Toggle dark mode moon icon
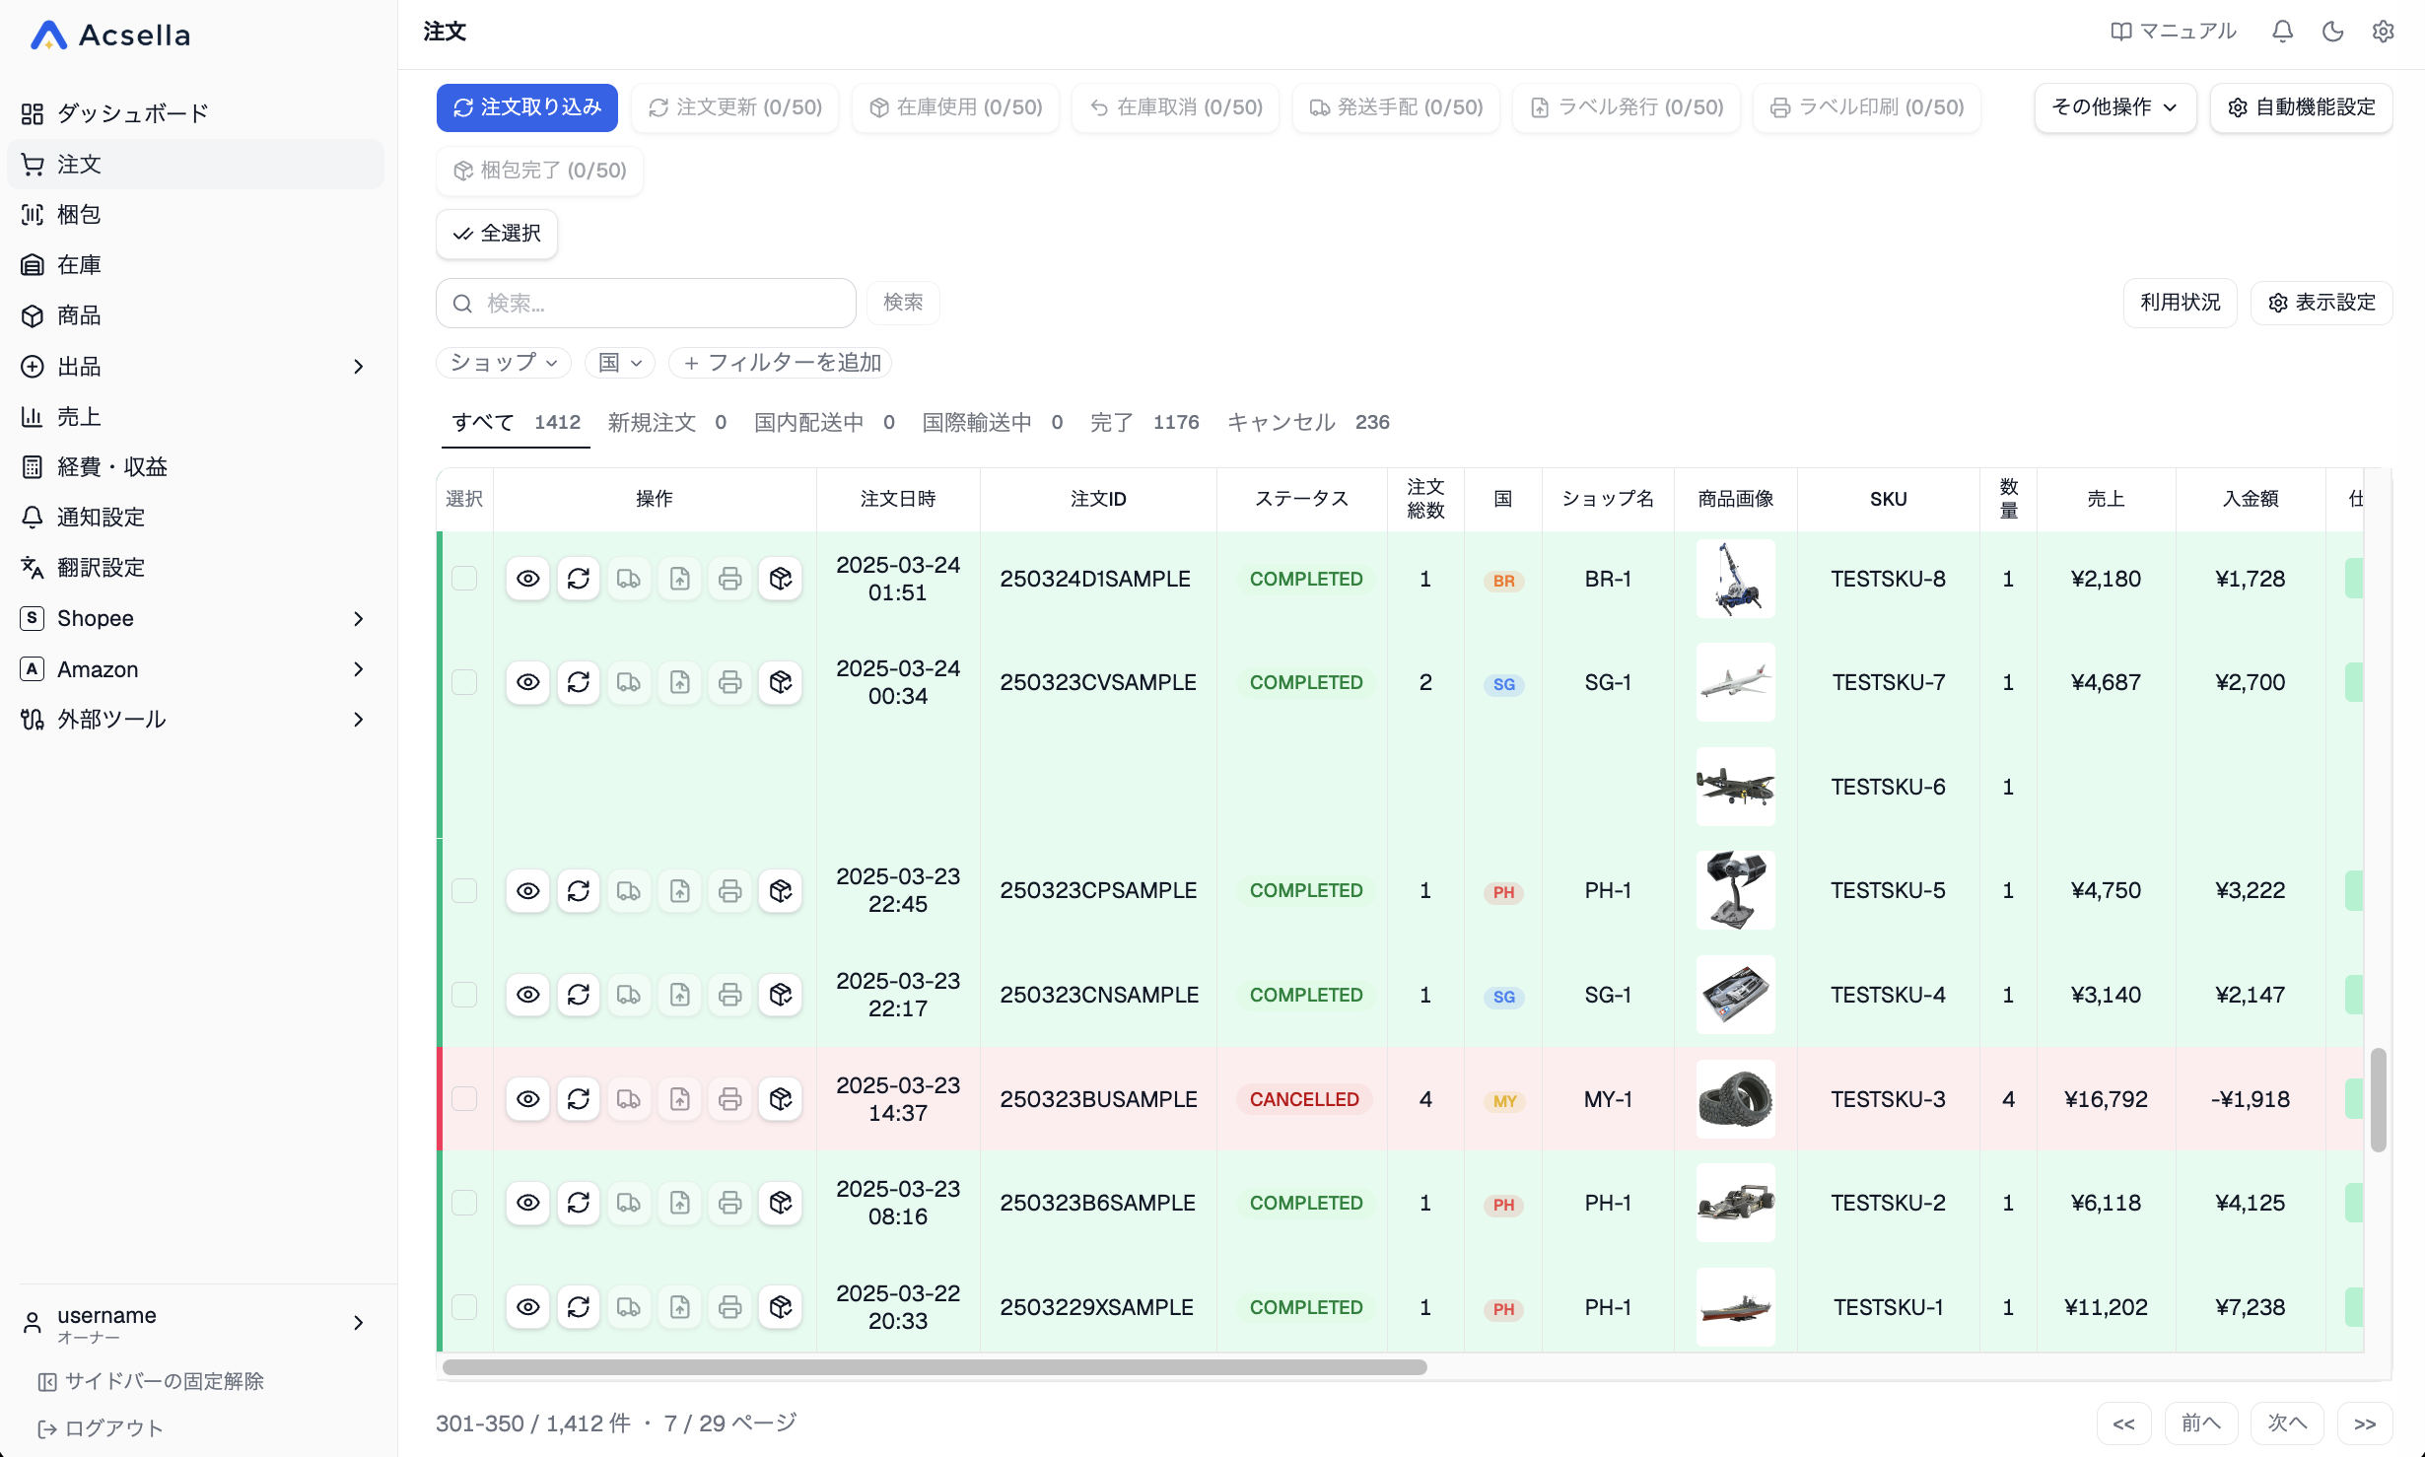 [2332, 32]
